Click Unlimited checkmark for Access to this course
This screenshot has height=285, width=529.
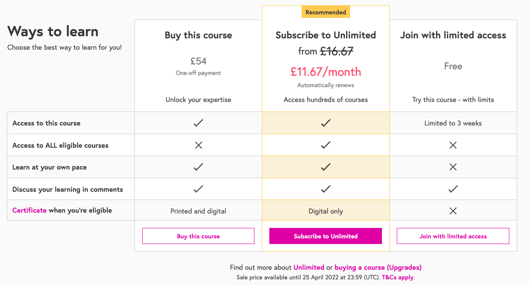(326, 123)
